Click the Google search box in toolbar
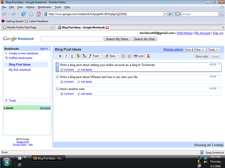This screenshot has height=168, width=225. click(200, 14)
